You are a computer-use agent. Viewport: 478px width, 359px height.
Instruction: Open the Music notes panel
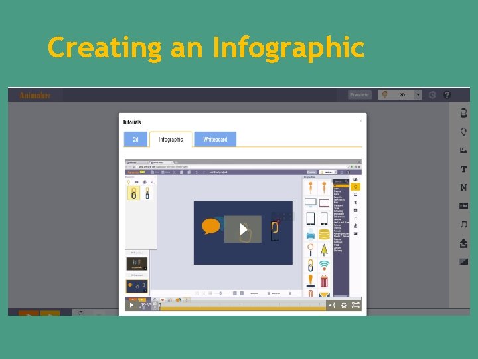point(463,225)
